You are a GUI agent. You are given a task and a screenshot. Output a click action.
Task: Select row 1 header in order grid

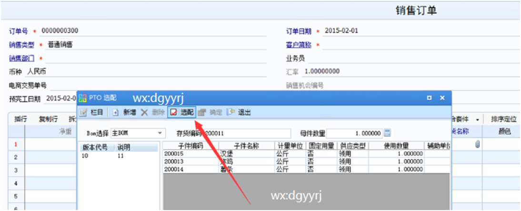pos(16,144)
